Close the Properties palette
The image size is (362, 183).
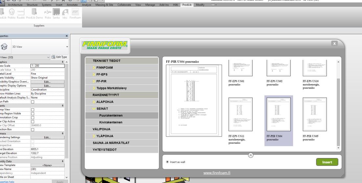coord(67,36)
